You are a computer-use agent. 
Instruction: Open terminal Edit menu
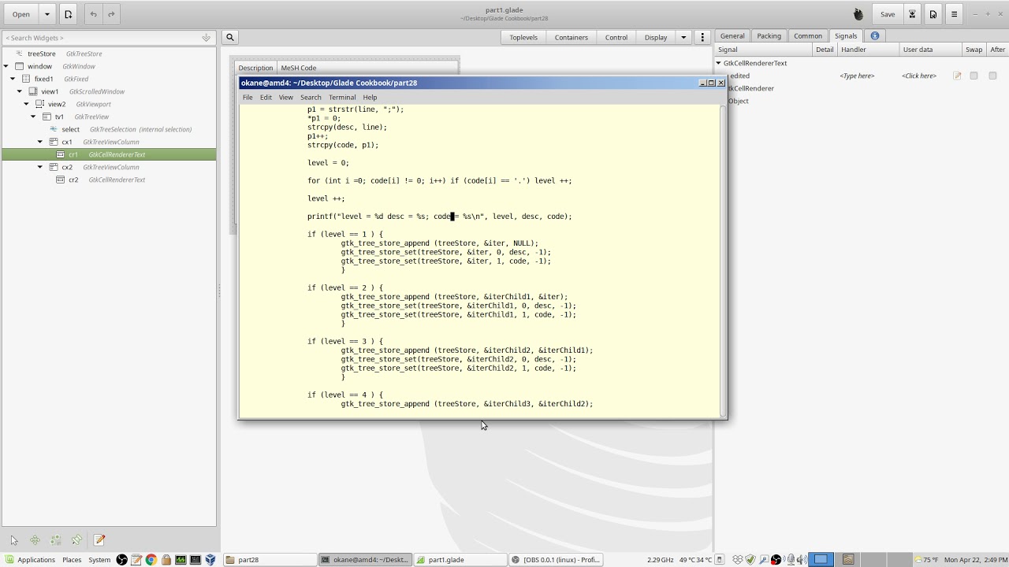(x=266, y=97)
